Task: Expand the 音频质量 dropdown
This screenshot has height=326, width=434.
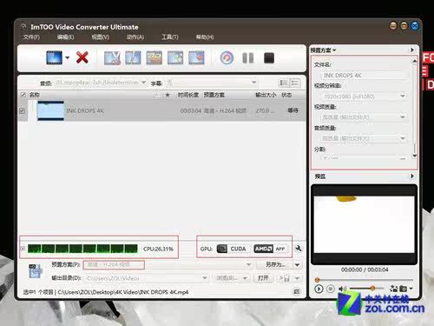Action: pyautogui.click(x=403, y=138)
